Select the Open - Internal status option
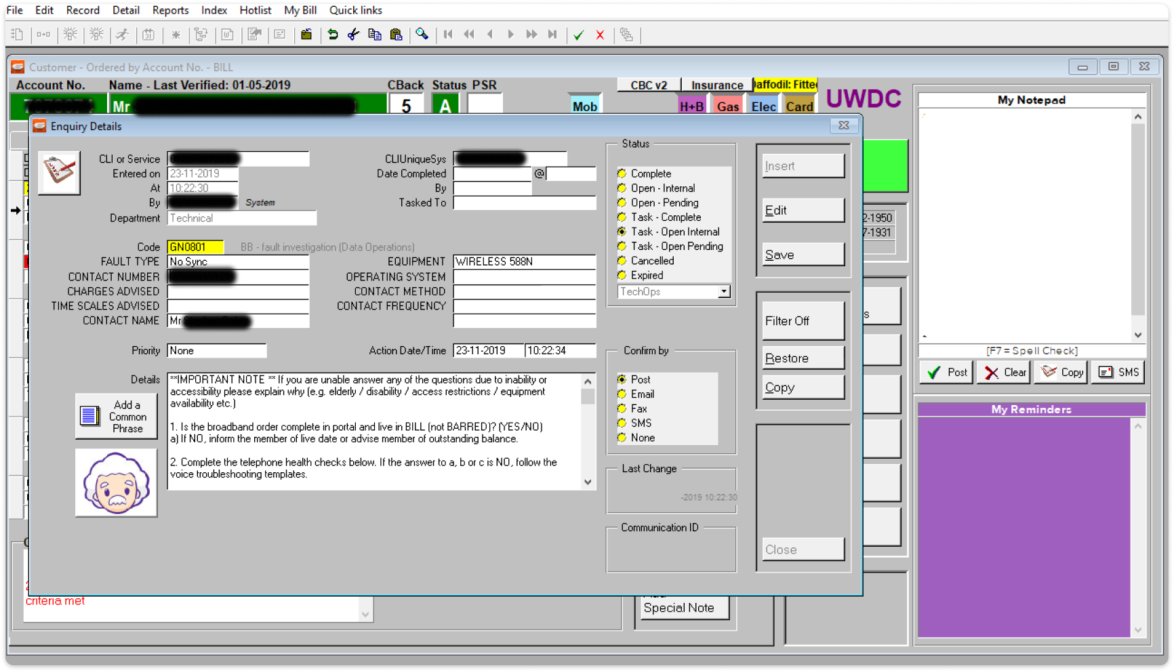Screen dimensions: 1174x672 coord(622,188)
